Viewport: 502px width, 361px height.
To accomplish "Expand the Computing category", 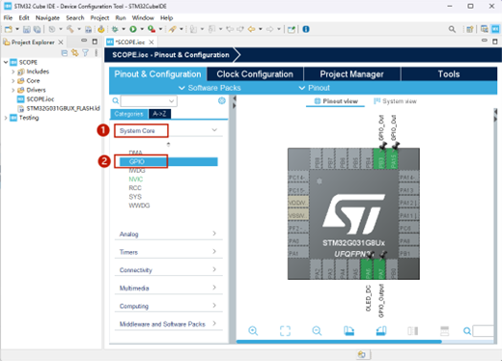I will pos(214,305).
